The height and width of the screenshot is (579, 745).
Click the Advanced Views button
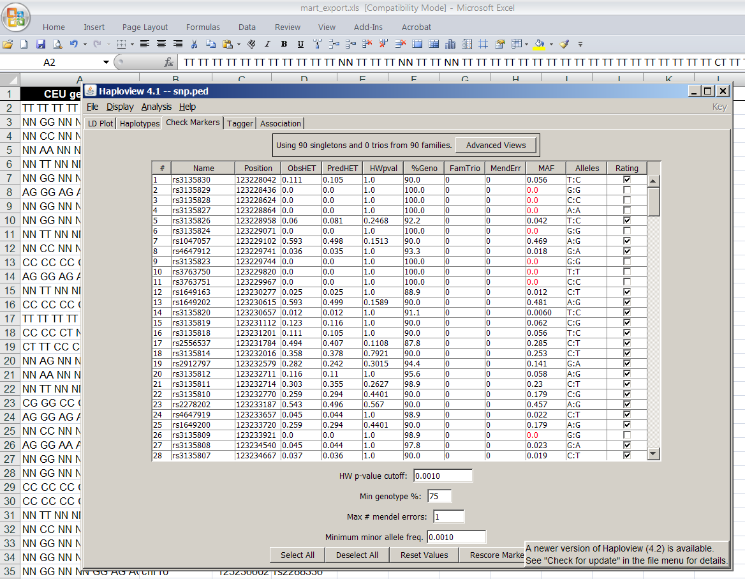coord(496,145)
